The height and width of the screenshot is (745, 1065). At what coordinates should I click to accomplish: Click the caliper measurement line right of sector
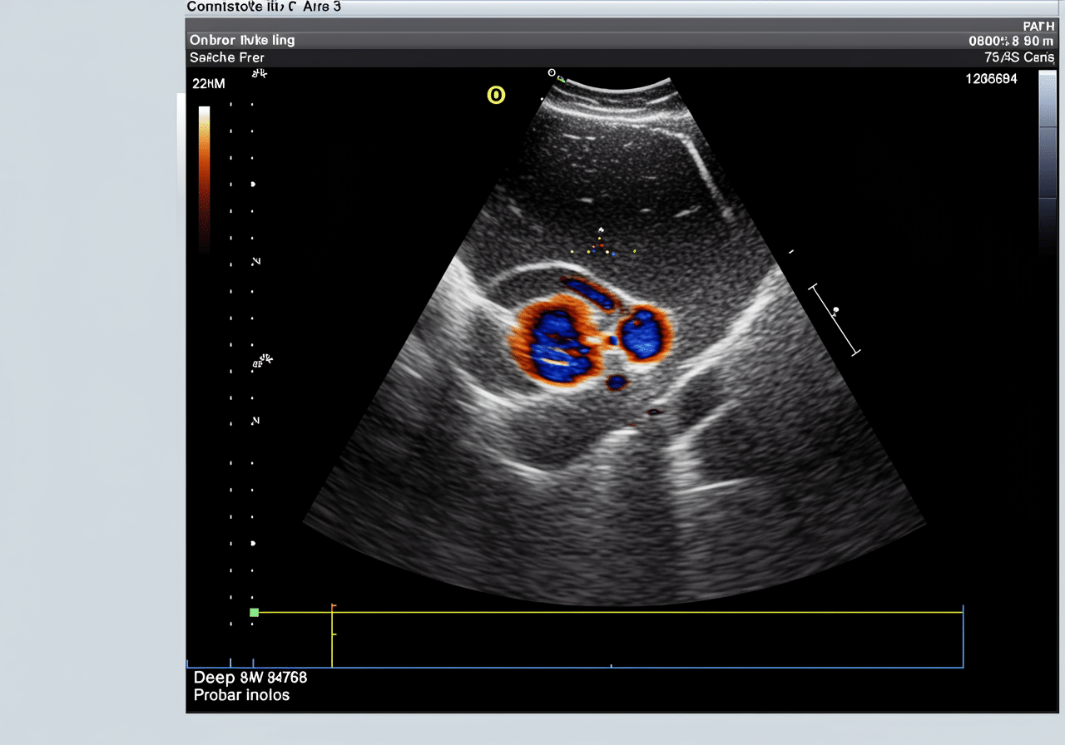point(835,320)
